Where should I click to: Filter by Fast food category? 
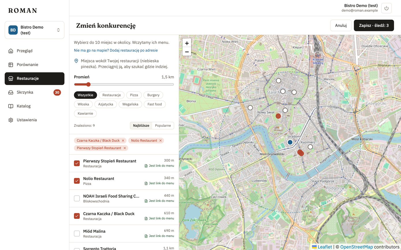tap(155, 104)
